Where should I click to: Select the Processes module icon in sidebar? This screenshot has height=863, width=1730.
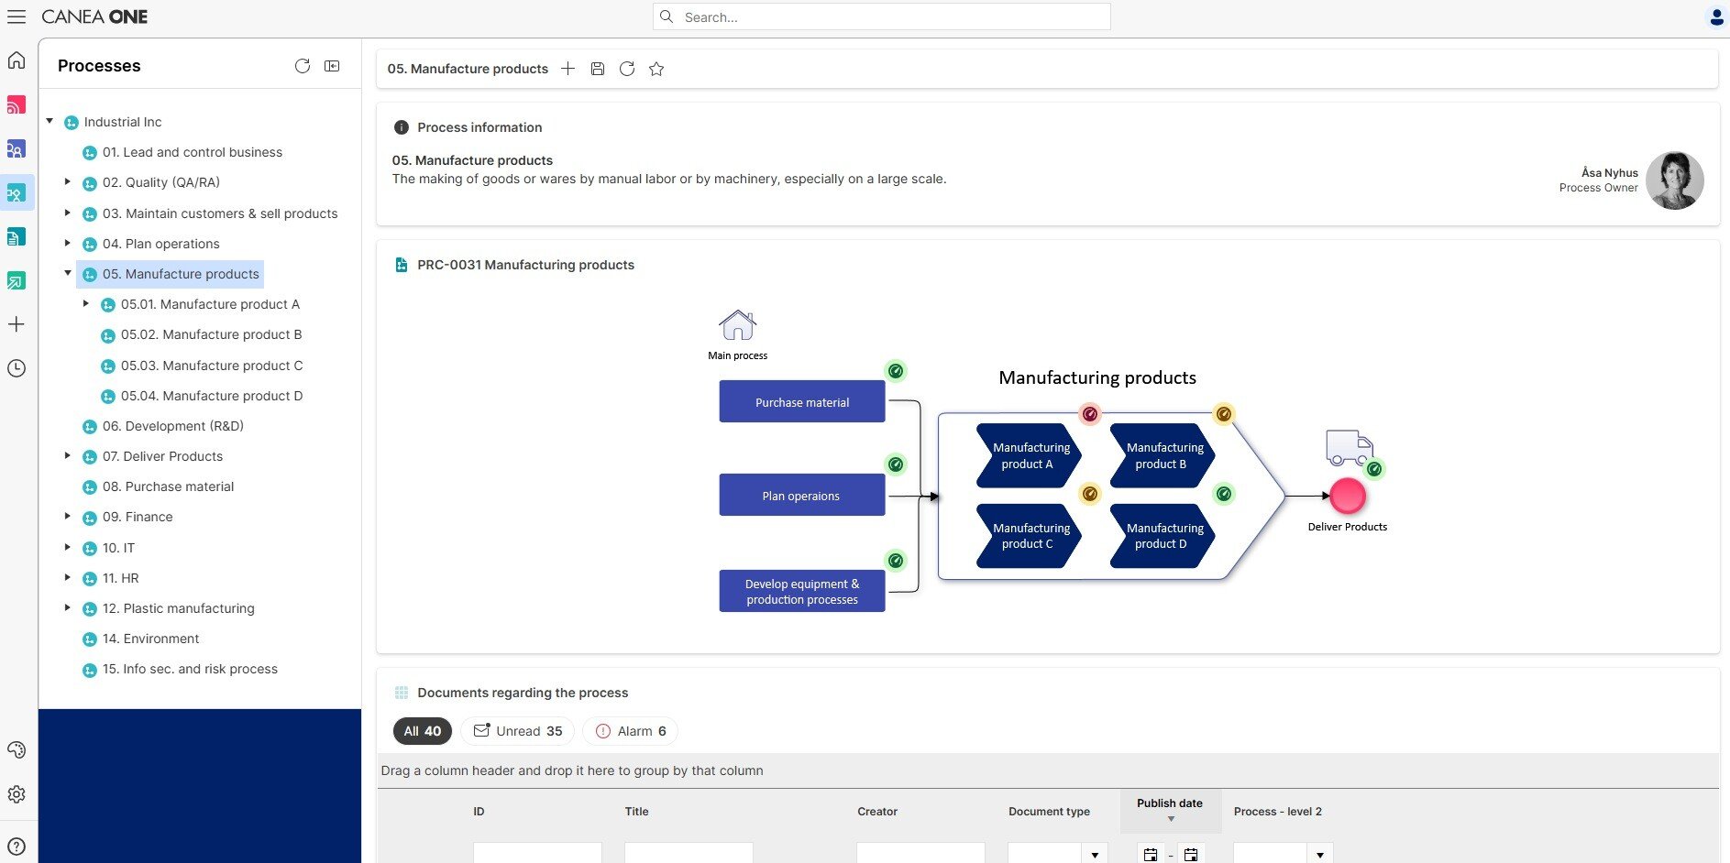click(17, 192)
